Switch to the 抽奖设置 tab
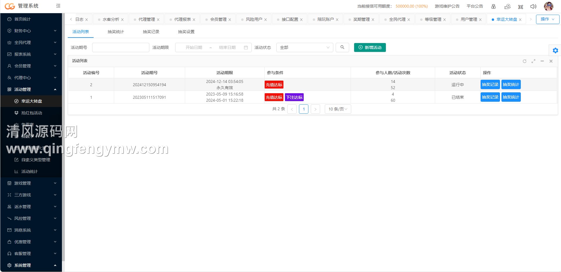The width and height of the screenshot is (561, 272). (x=186, y=32)
